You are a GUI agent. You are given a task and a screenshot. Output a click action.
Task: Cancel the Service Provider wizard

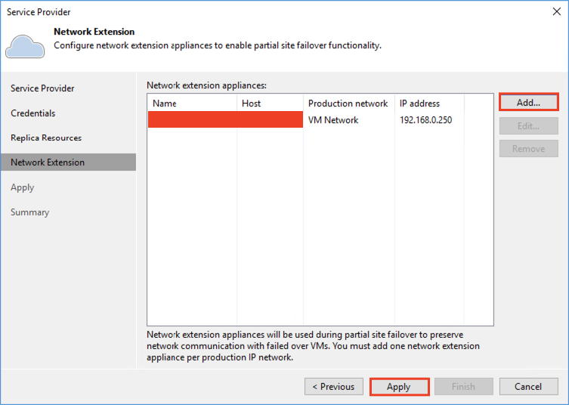(528, 387)
